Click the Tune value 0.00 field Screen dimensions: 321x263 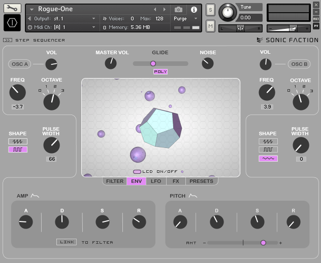coord(249,18)
